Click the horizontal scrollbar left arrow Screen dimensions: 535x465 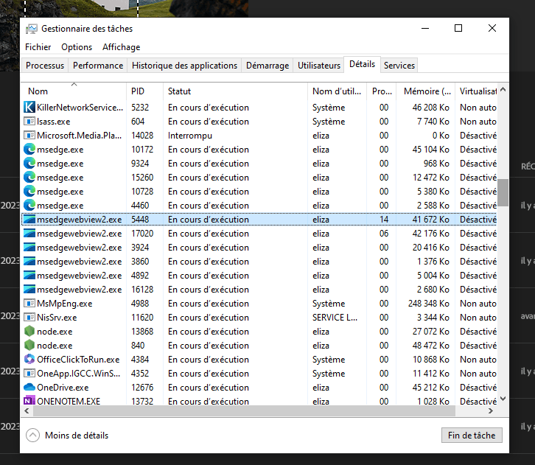[27, 410]
